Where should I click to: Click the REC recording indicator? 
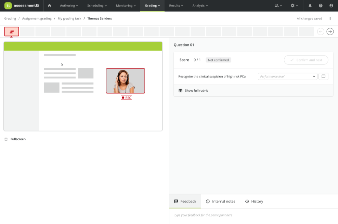click(126, 98)
